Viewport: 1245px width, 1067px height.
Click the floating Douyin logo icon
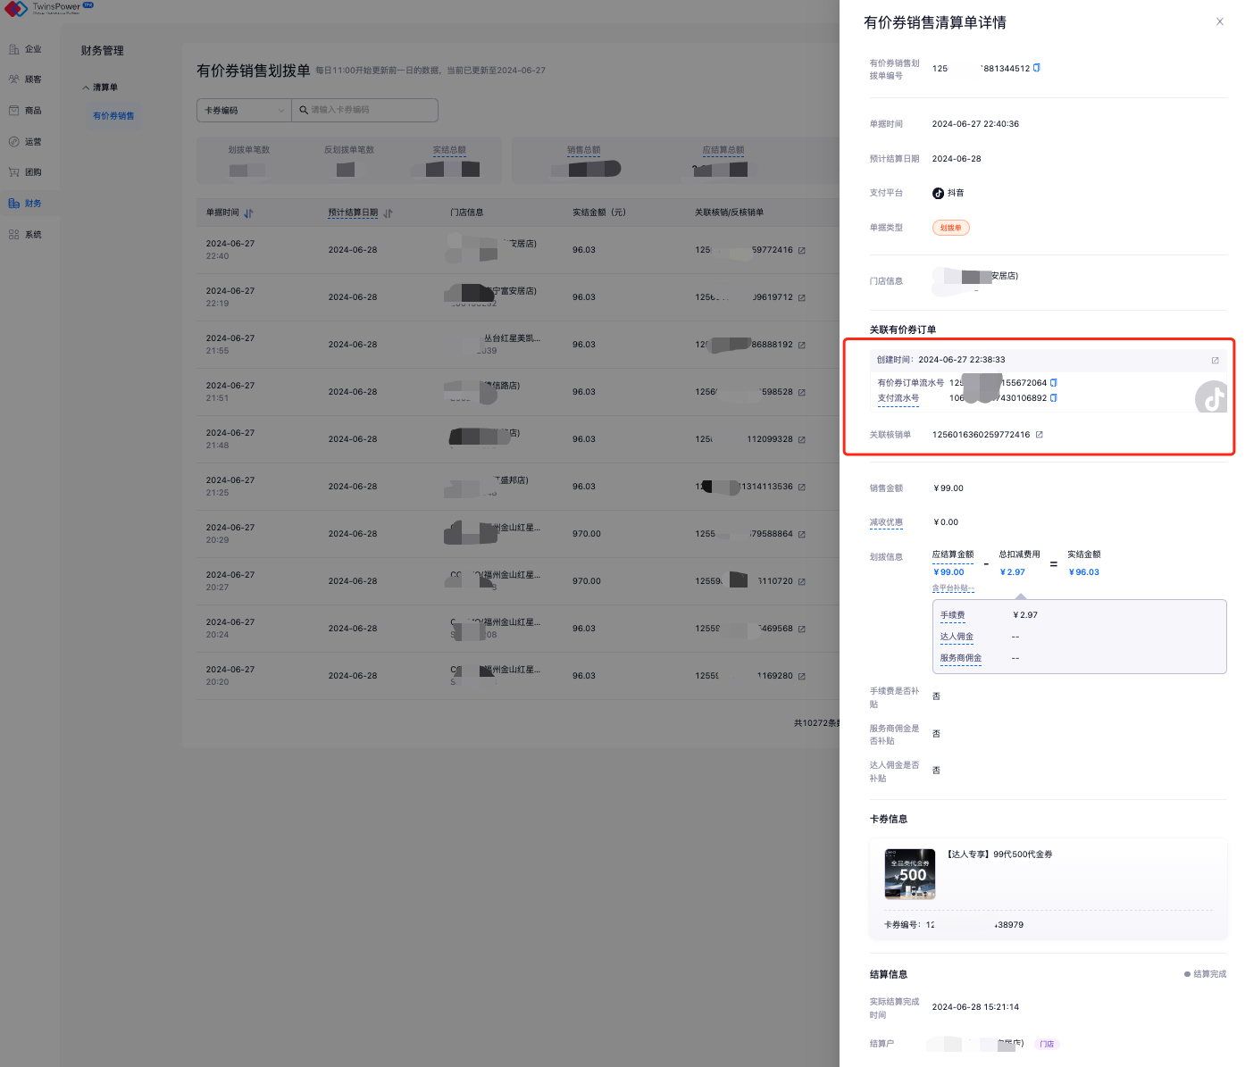[1212, 398]
